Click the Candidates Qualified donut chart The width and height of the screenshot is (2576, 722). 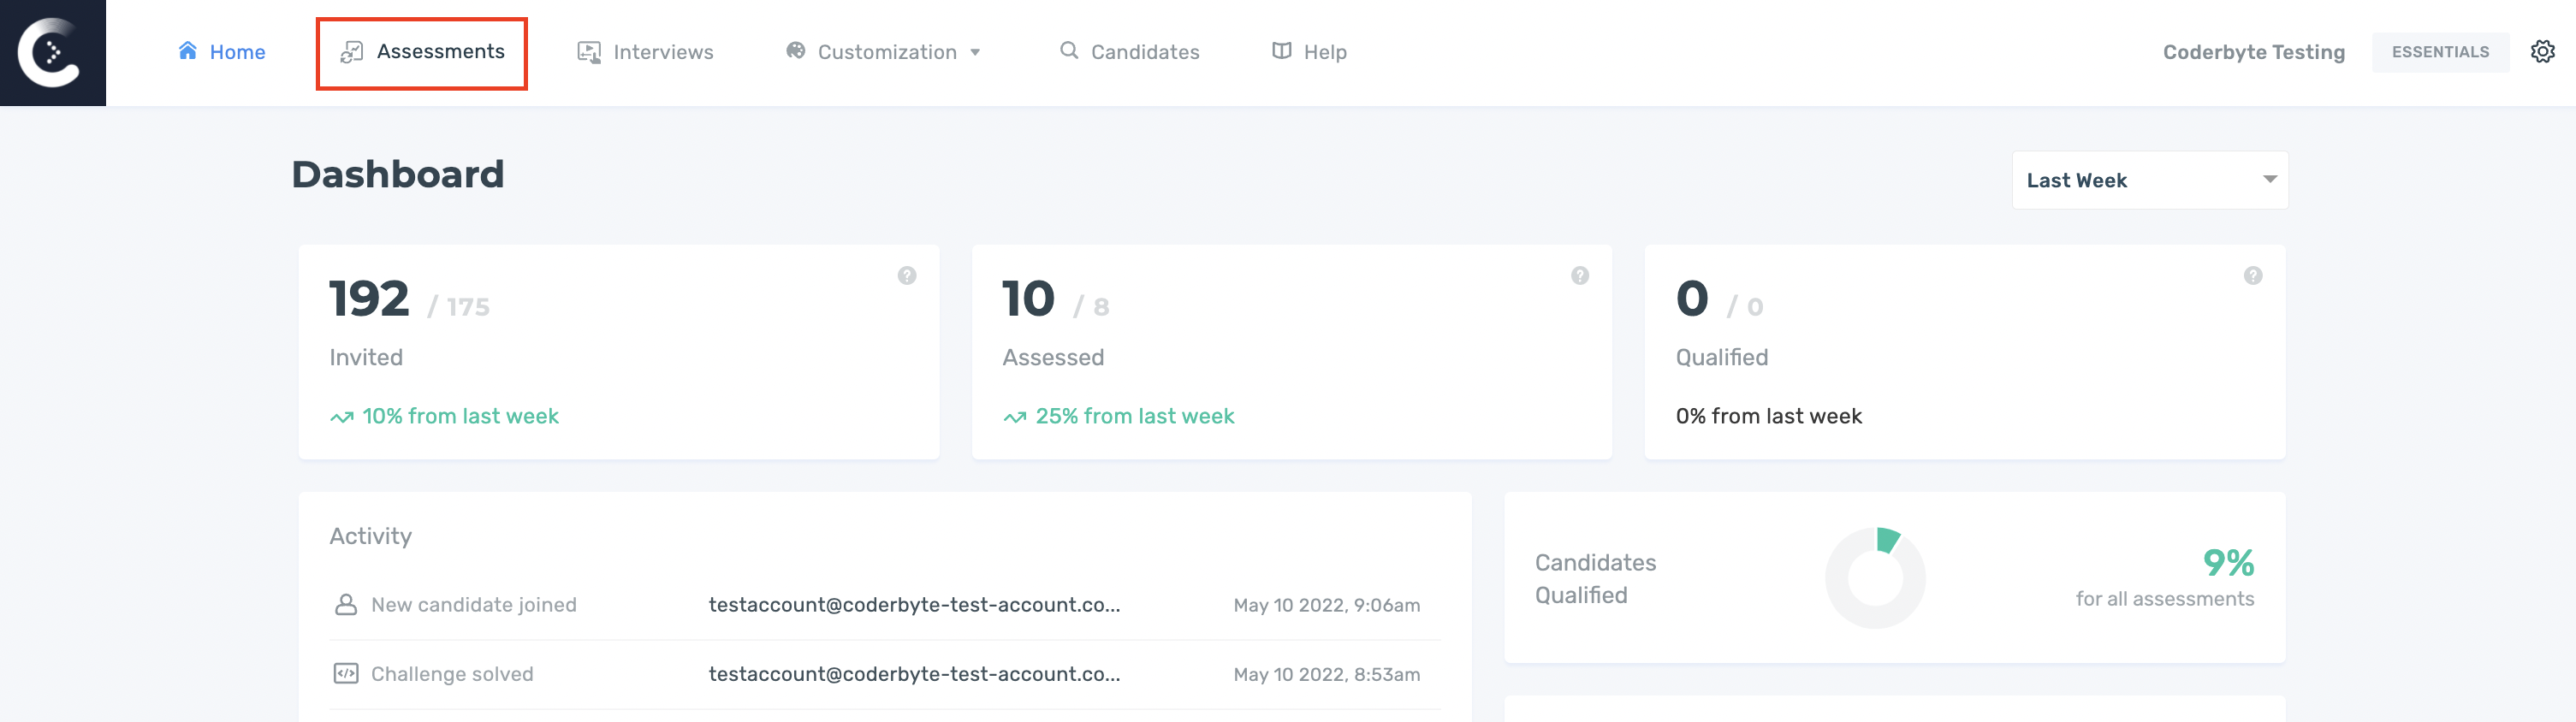[x=1875, y=578]
